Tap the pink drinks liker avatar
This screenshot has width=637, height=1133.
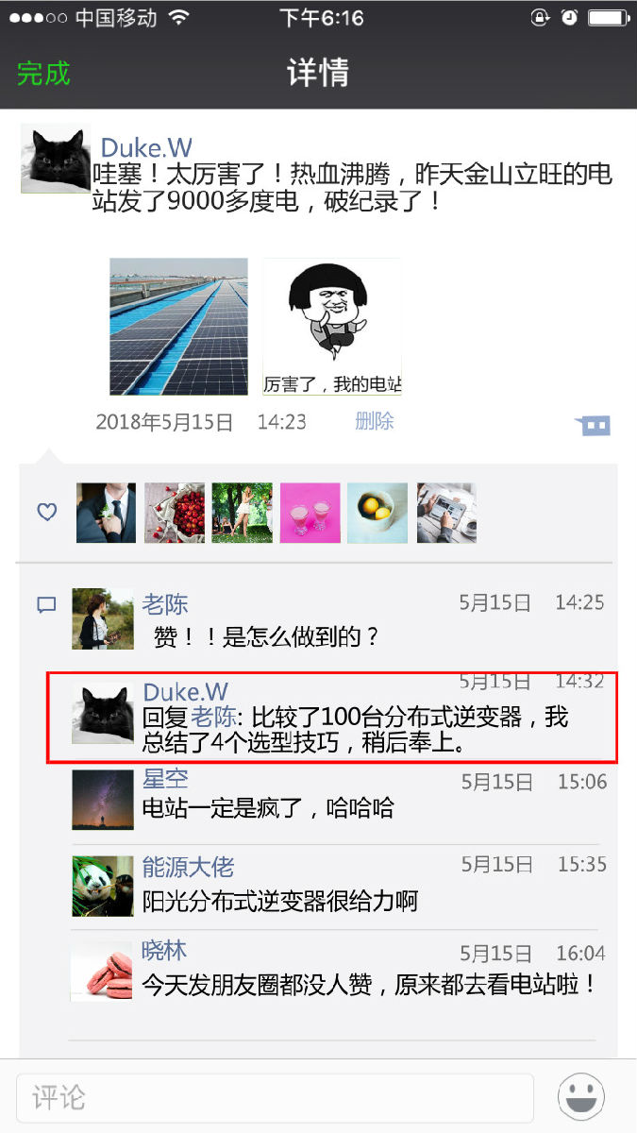coord(310,513)
